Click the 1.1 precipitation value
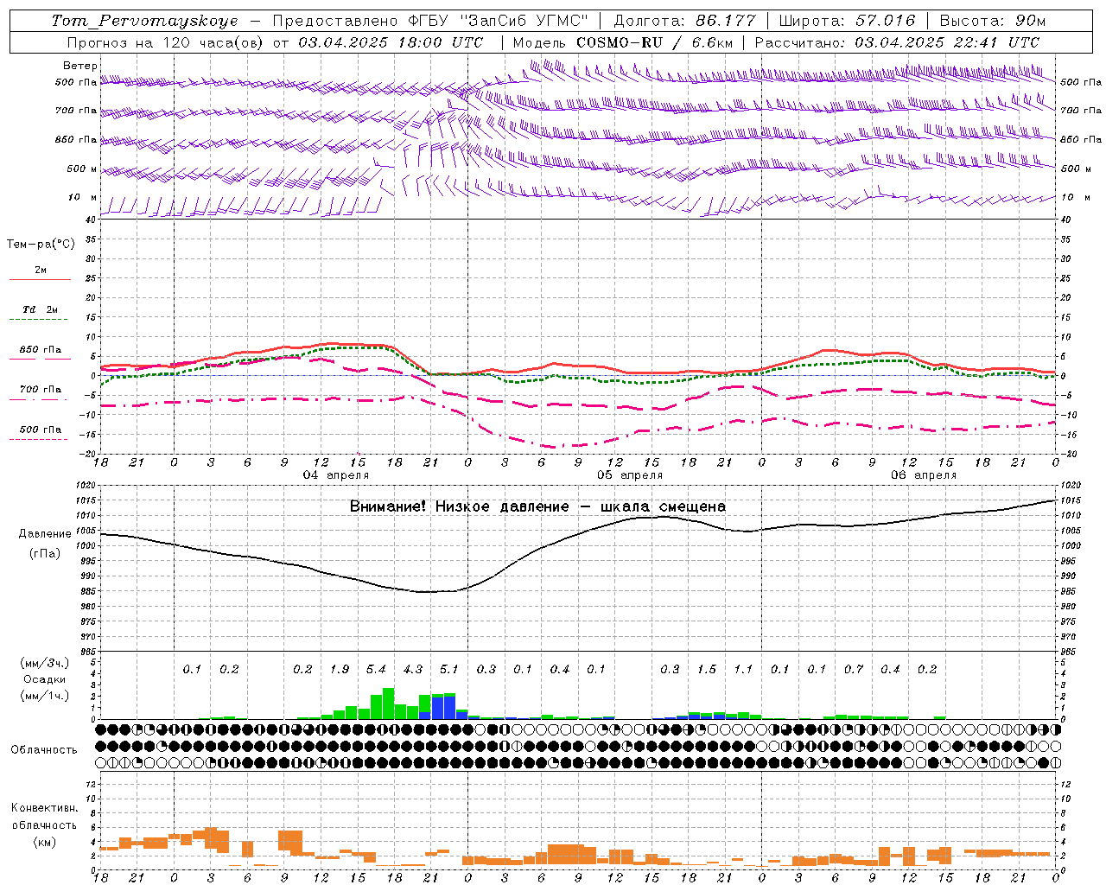This screenshot has width=1106, height=885. [743, 670]
